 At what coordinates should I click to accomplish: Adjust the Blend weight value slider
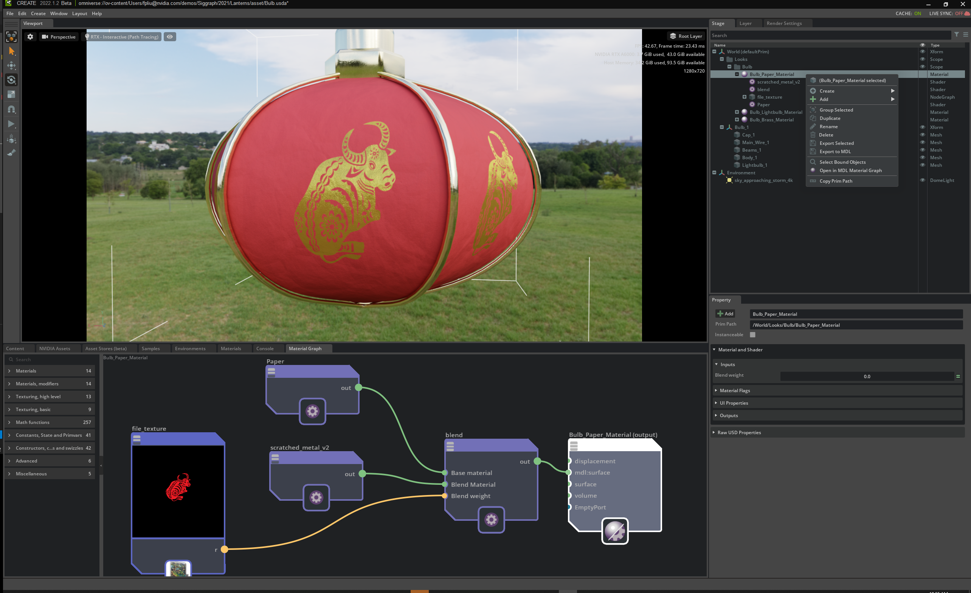pos(867,377)
